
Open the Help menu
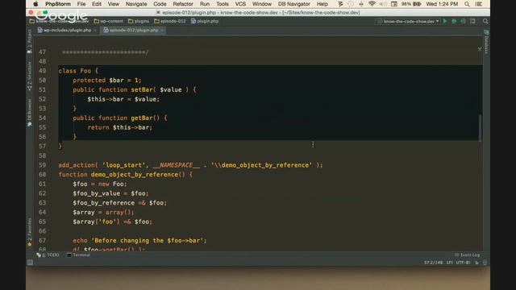pyautogui.click(x=322, y=4)
